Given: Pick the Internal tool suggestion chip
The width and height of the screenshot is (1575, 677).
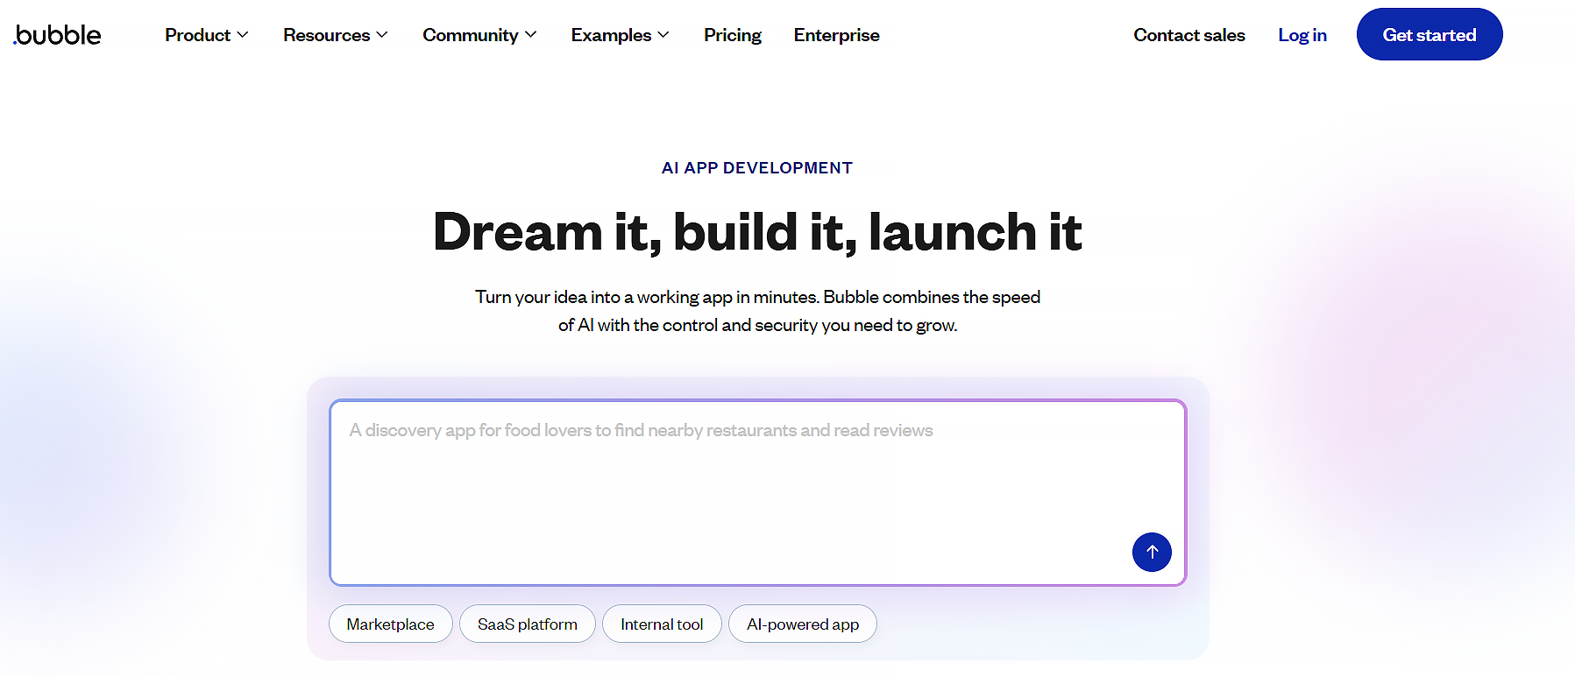Looking at the screenshot, I should coord(662,624).
